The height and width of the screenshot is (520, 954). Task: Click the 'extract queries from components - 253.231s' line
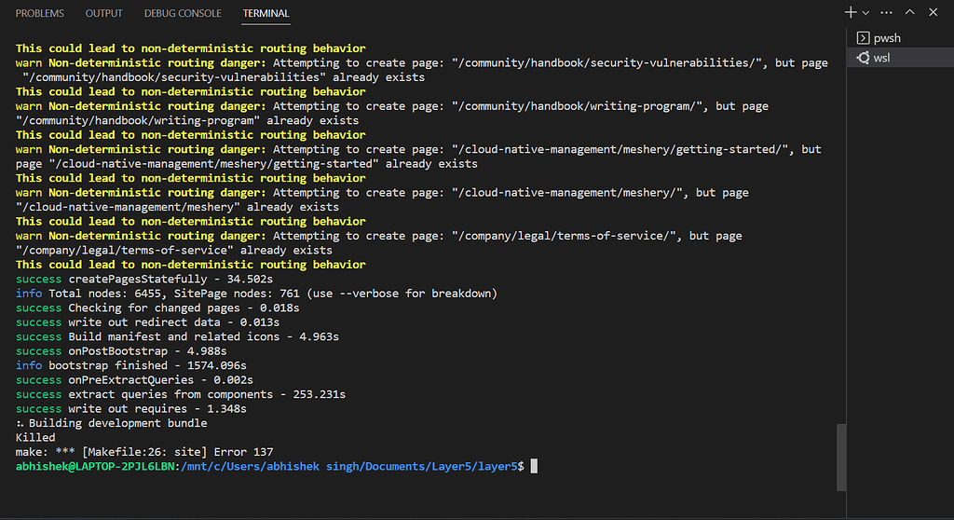point(180,394)
